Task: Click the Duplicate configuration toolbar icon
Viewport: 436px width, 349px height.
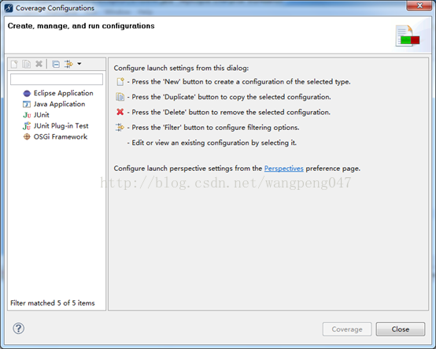Action: pos(27,64)
